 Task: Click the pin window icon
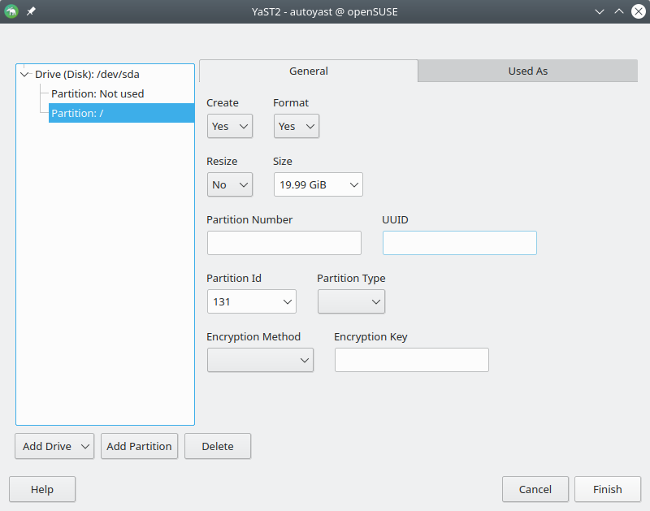point(31,11)
